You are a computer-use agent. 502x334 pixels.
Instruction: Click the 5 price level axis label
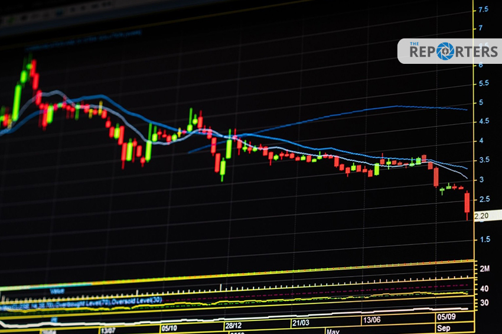pos(481,103)
